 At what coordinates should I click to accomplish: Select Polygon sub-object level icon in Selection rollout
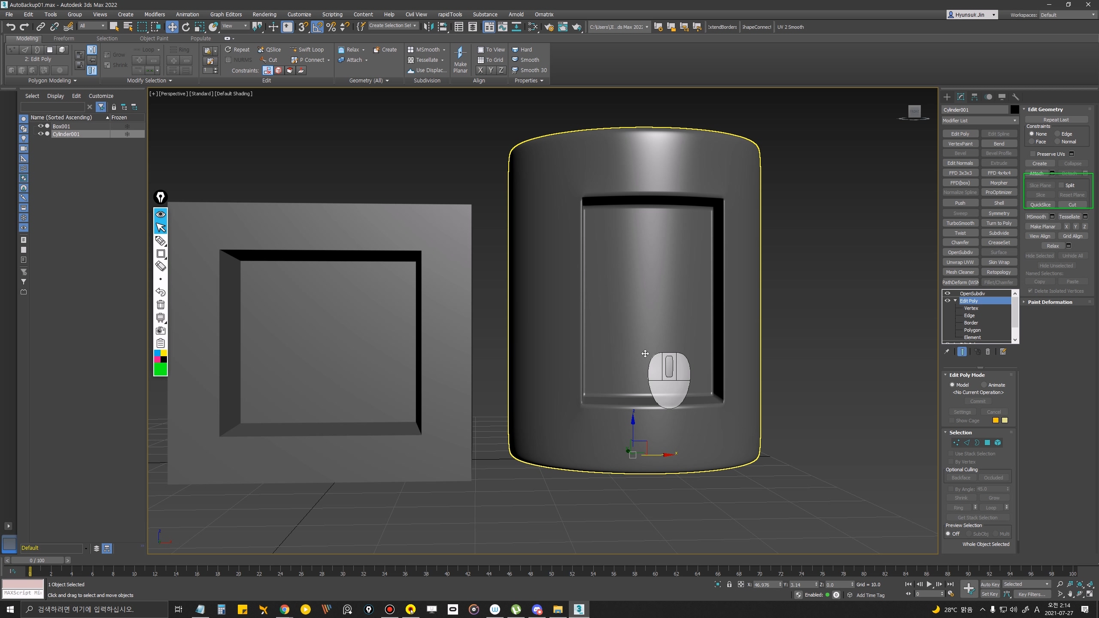coord(987,442)
